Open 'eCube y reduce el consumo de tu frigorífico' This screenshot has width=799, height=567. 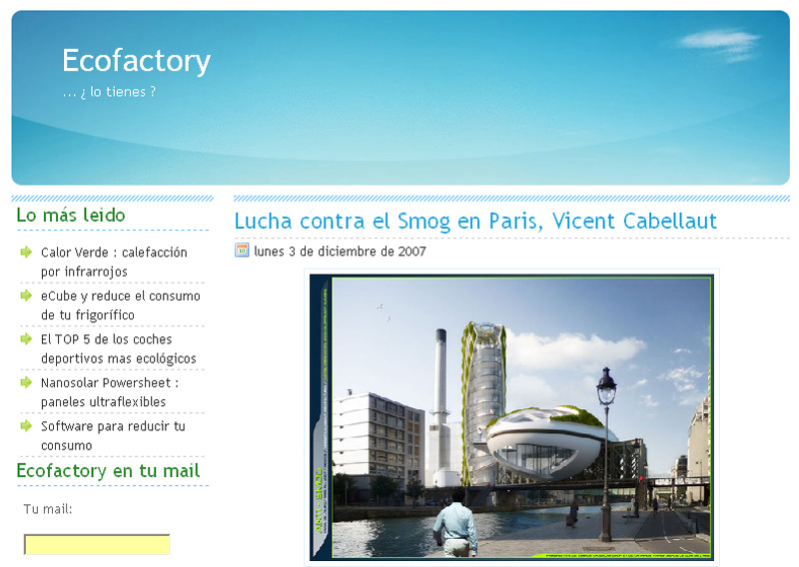[x=121, y=305]
